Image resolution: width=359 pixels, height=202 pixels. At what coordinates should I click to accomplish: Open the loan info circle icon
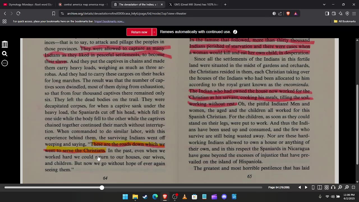coord(235,32)
